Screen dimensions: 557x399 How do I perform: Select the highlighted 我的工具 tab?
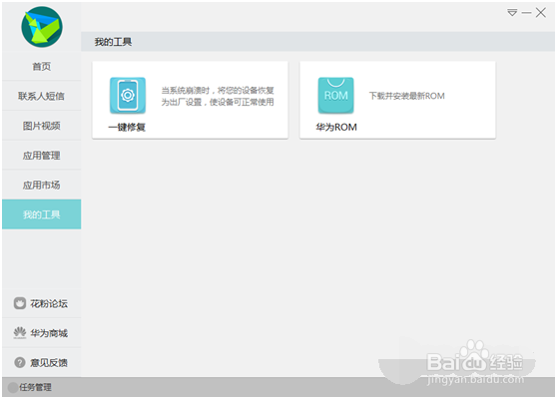coord(42,214)
